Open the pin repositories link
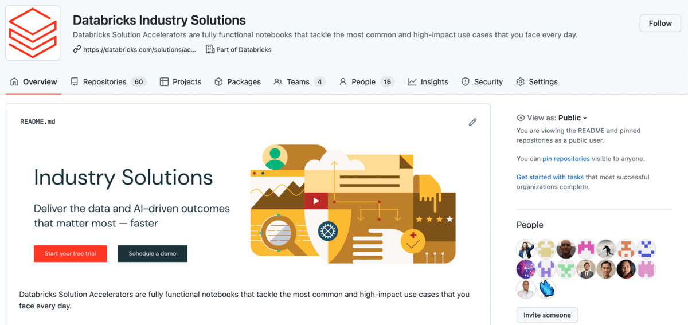Screen dimensions: 688x325 [x=566, y=159]
